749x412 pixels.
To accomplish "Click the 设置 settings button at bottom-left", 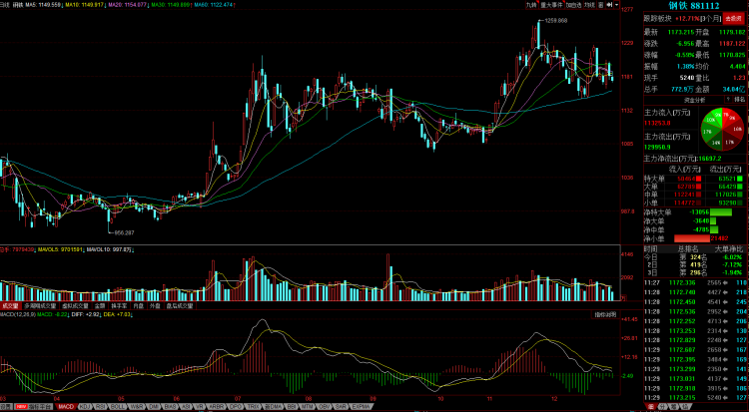I will click(6, 407).
